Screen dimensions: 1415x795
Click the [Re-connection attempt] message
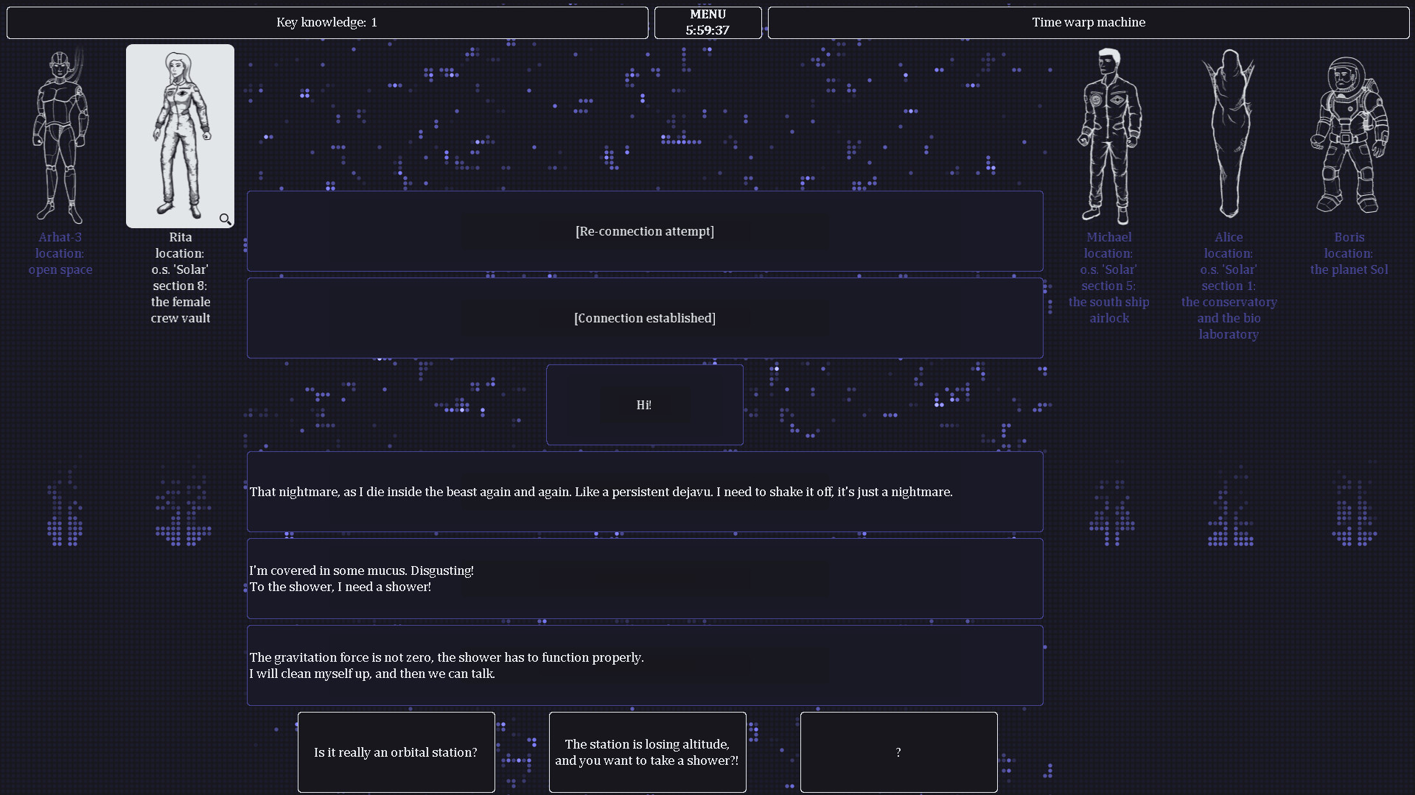644,230
